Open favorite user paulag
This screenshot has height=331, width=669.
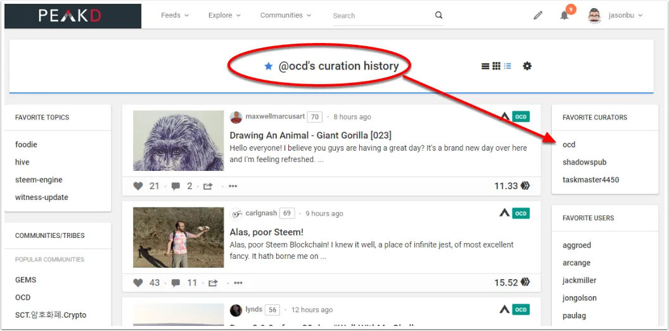(574, 316)
